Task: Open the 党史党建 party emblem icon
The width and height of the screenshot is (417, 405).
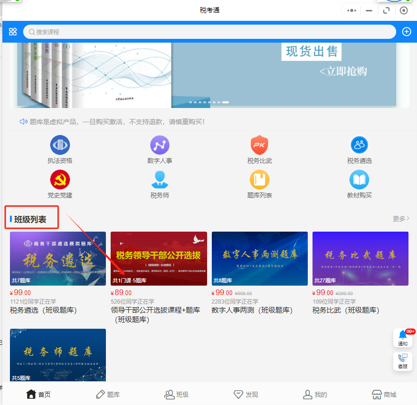Action: click(x=60, y=180)
